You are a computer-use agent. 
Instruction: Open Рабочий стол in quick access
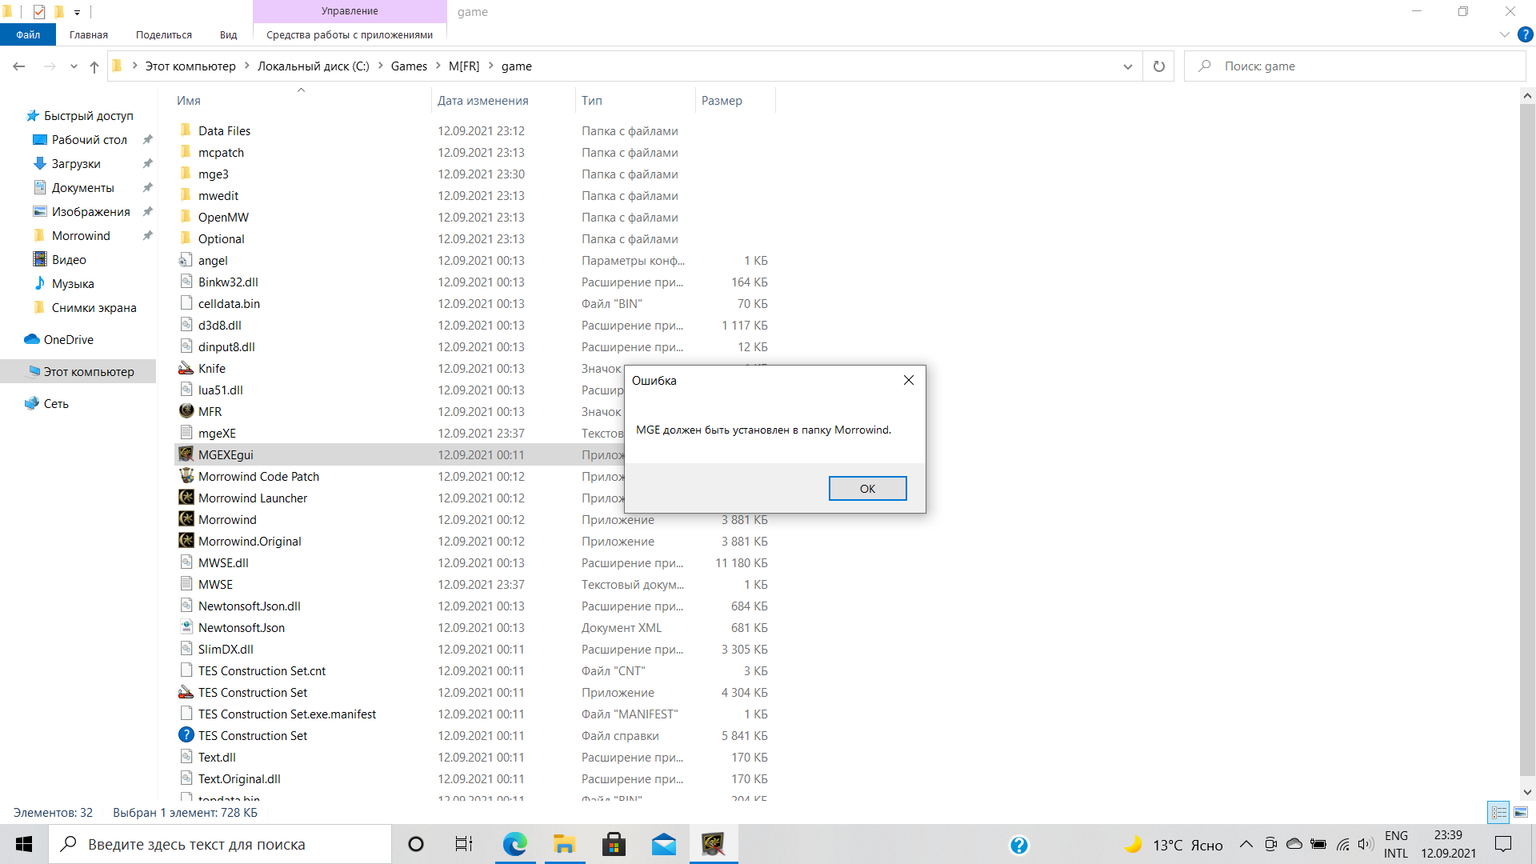coord(89,139)
